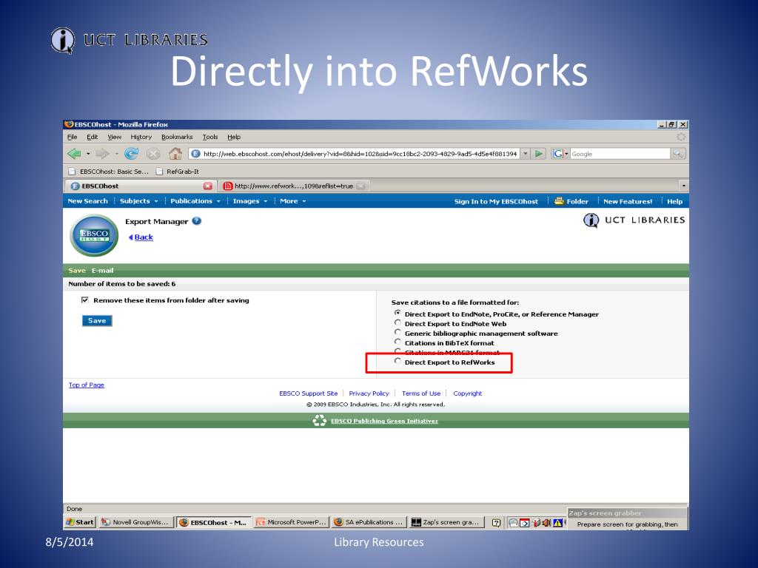Open the Privacy Policy link
Image resolution: width=758 pixels, height=568 pixels.
coord(369,393)
